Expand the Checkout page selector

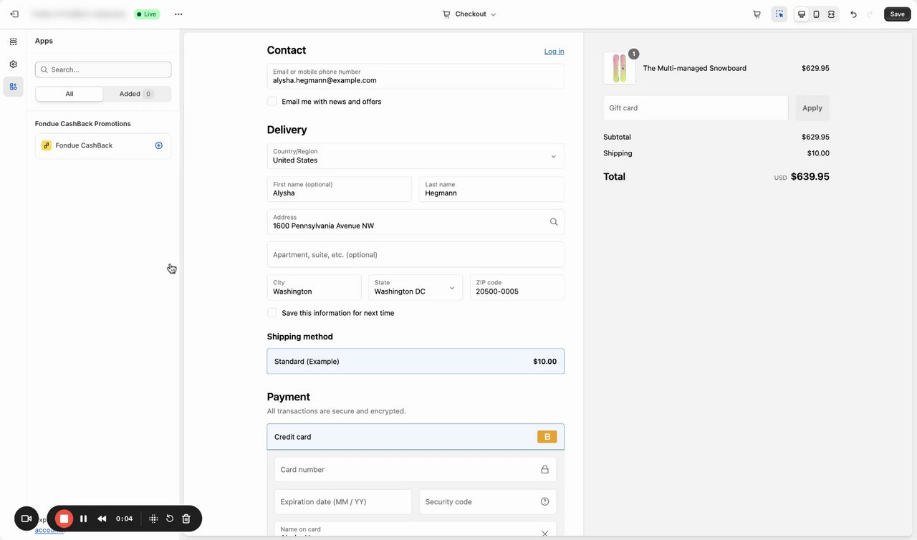[470, 14]
